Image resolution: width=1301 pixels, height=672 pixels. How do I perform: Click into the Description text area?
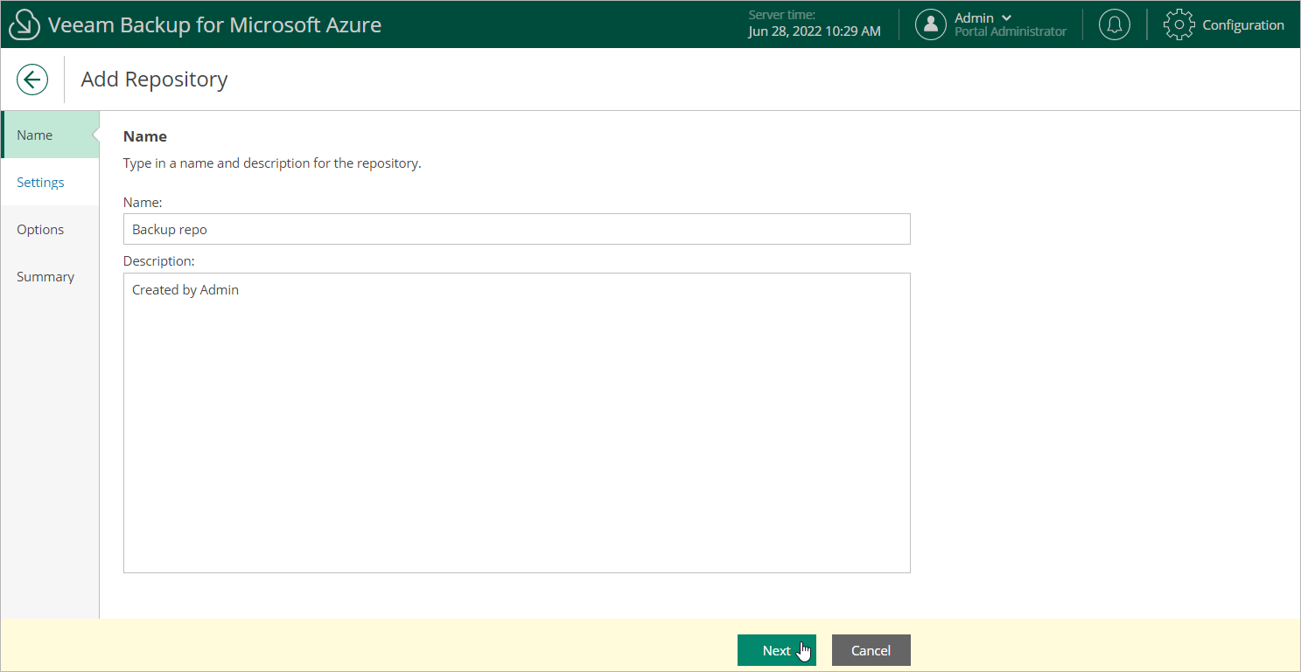point(517,423)
